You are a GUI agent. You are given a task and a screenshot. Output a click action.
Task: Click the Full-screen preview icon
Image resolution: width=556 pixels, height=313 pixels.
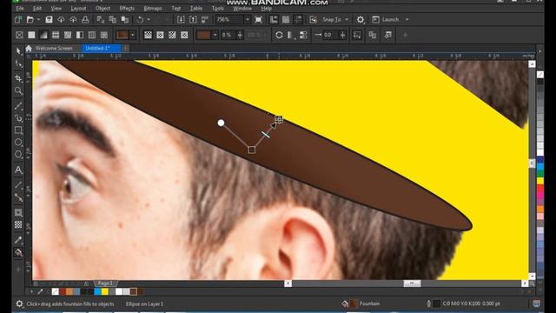point(259,19)
